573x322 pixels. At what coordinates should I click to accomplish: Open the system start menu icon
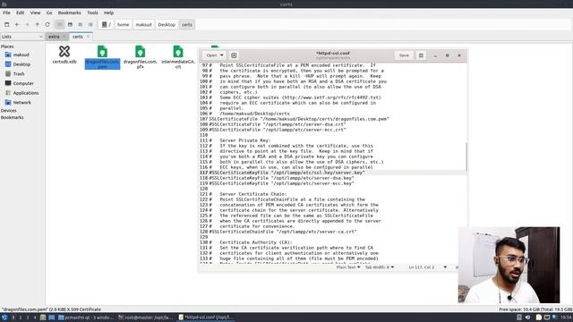click(4, 318)
